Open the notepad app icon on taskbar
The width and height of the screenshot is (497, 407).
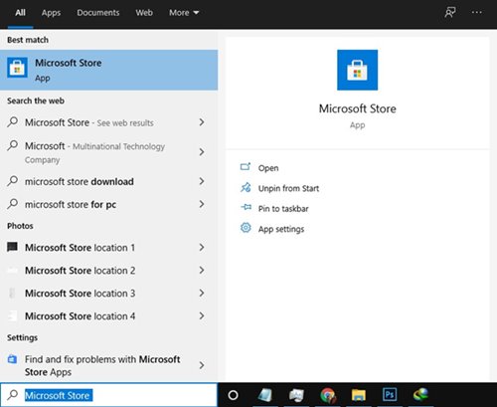click(x=265, y=395)
